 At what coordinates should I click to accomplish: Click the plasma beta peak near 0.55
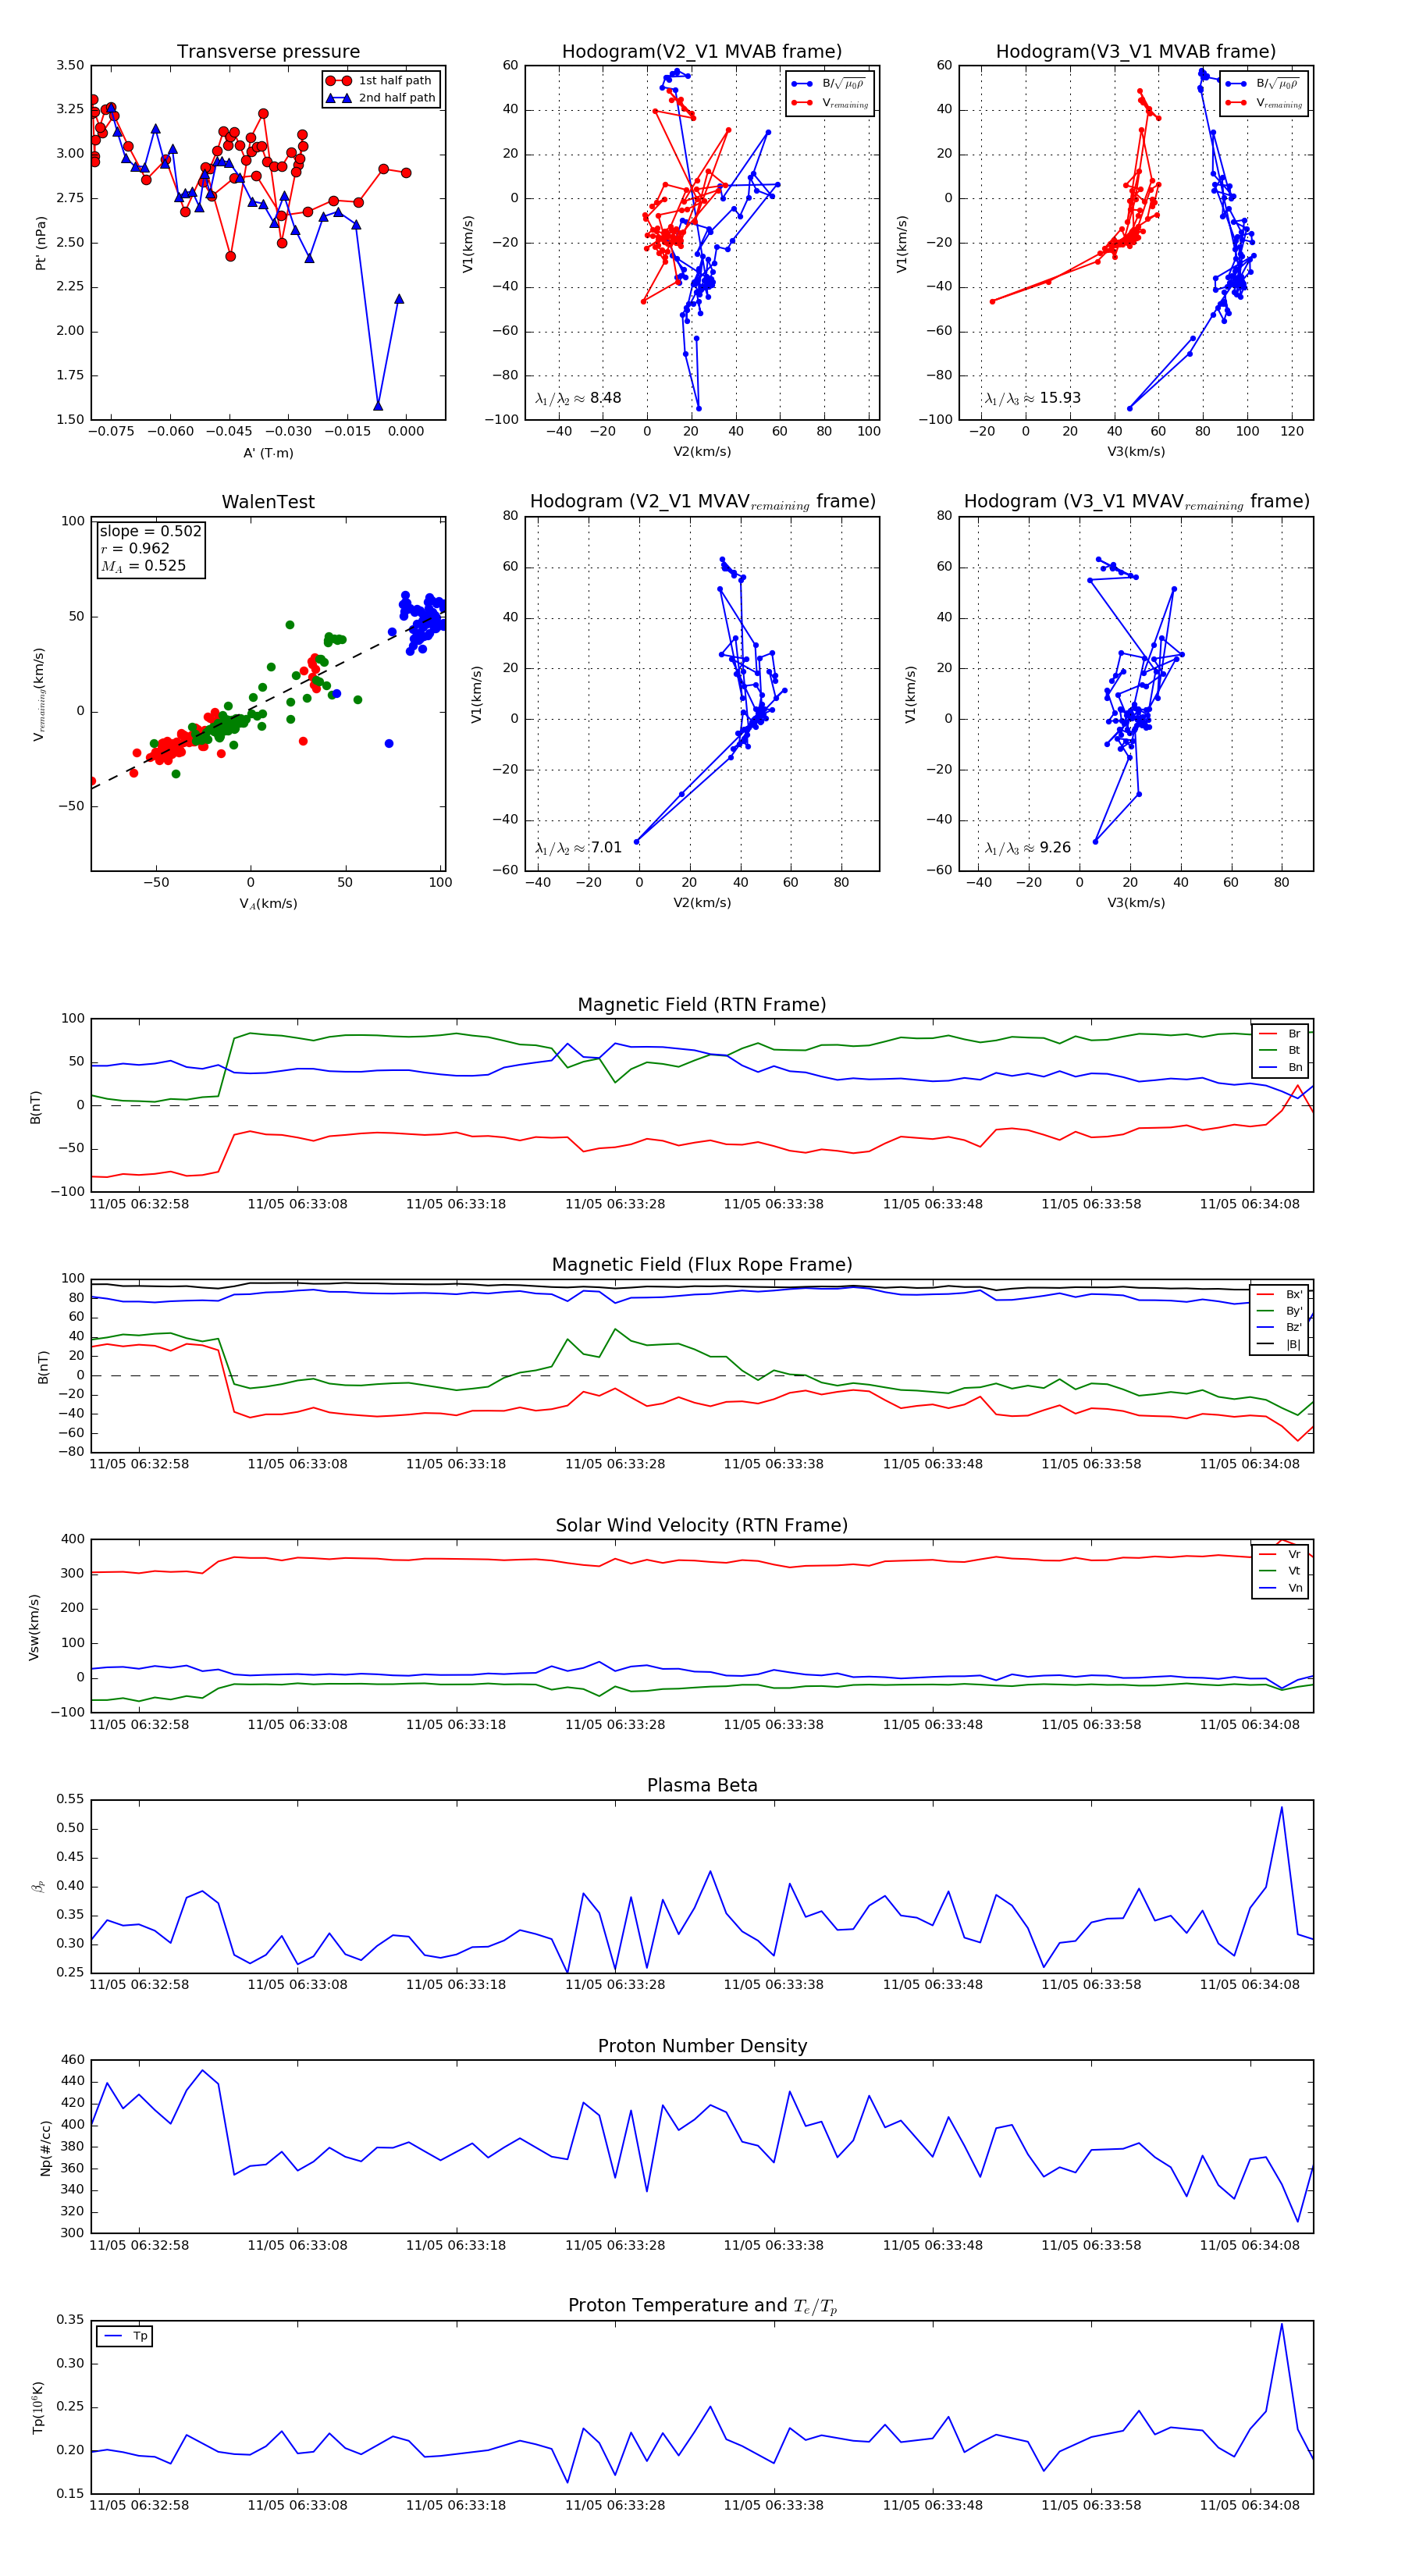[1281, 1807]
